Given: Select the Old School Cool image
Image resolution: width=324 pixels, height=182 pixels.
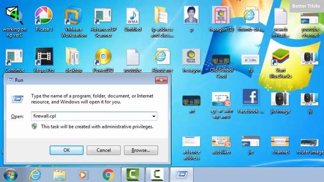Looking at the screenshot, I should click(221, 66).
